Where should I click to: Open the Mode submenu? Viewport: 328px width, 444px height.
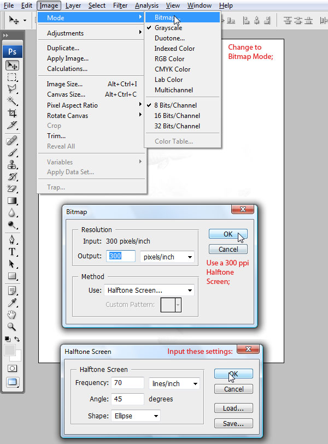[91, 18]
